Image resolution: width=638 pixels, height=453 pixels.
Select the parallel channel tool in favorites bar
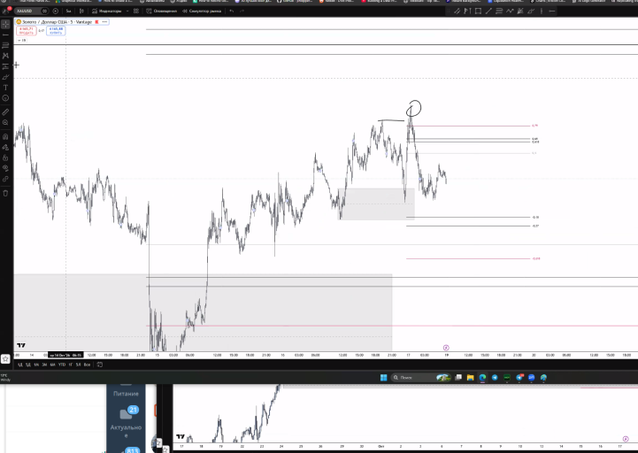(457, 11)
